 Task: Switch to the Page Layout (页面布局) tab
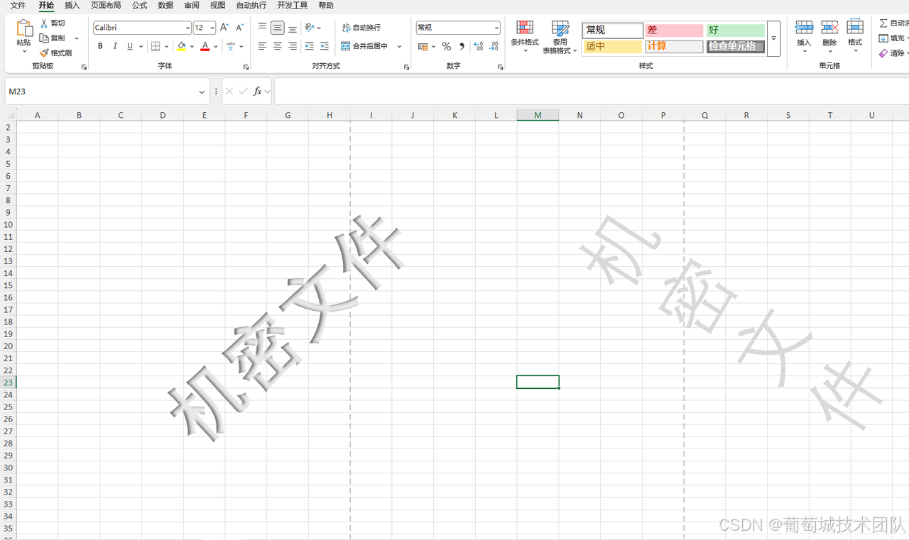(x=106, y=6)
